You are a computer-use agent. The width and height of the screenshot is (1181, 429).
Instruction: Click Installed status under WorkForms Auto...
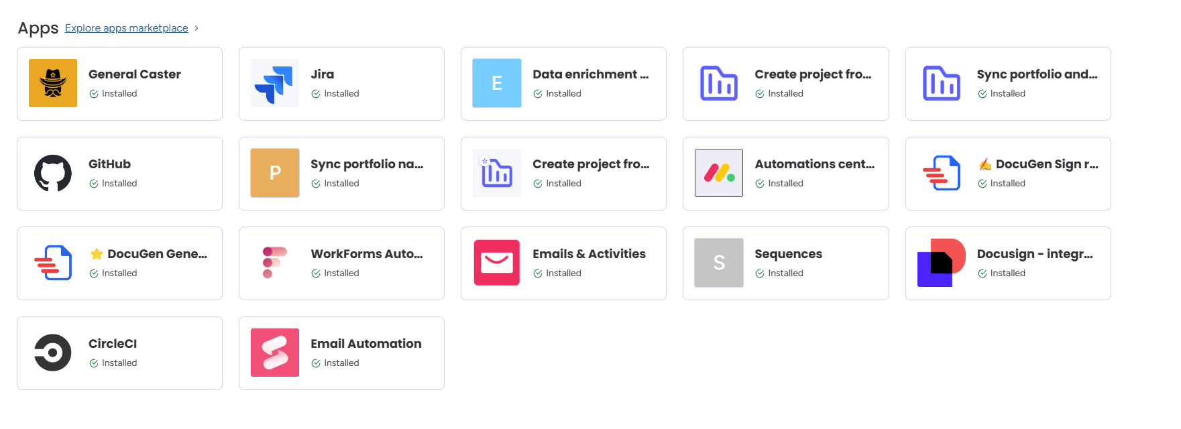coord(341,273)
